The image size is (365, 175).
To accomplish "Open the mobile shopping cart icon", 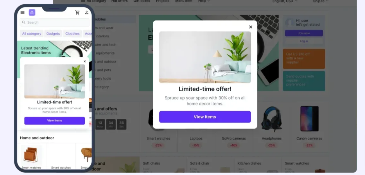I will 77,13.
